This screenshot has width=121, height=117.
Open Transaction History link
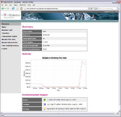[9, 36]
